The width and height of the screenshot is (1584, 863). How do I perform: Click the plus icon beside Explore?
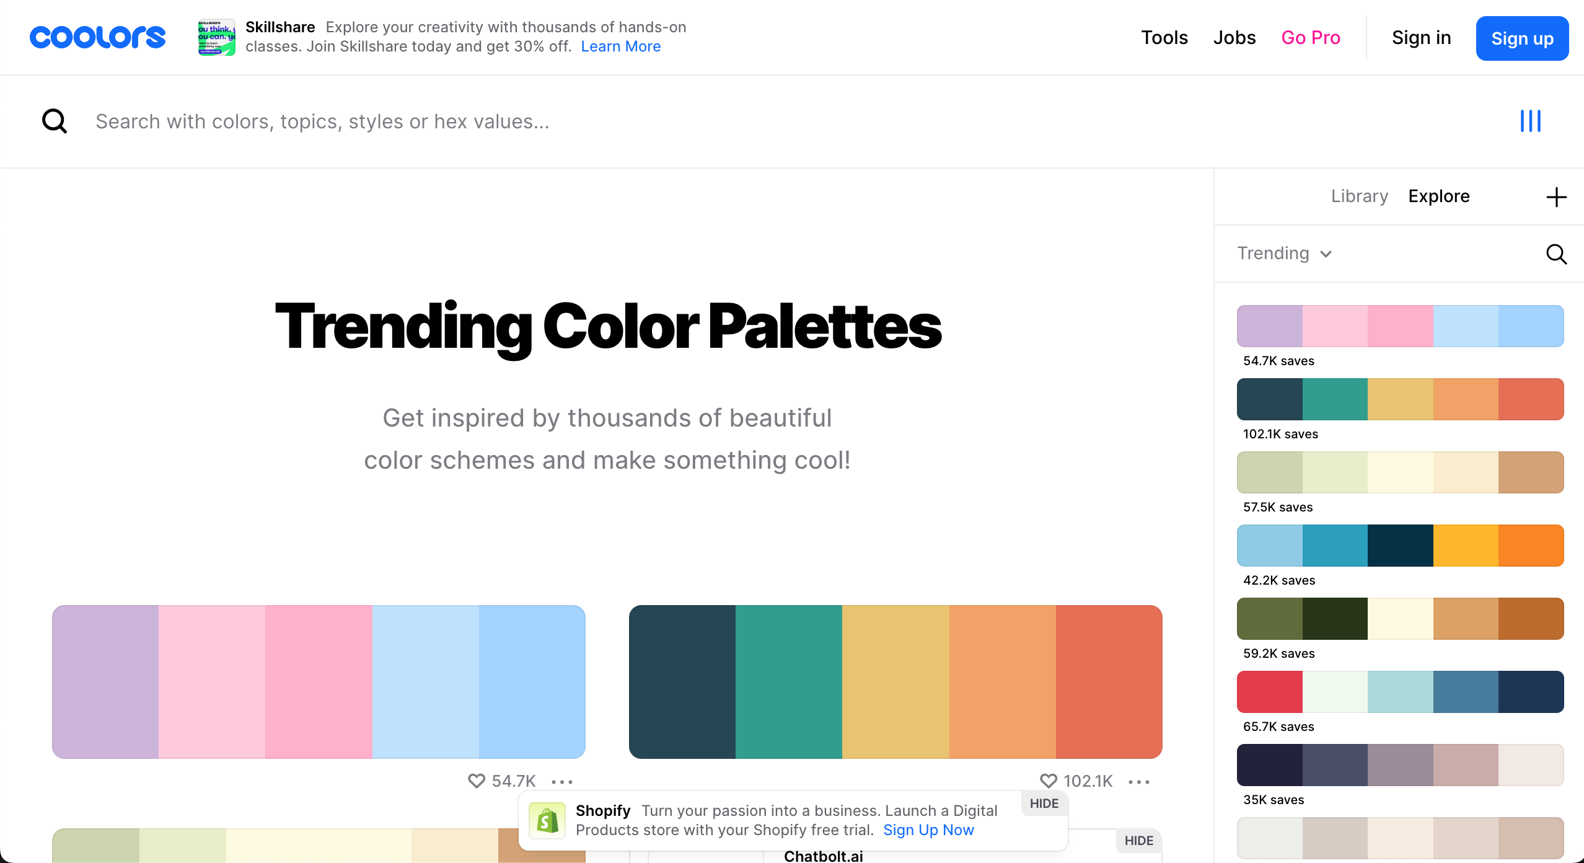tap(1556, 197)
